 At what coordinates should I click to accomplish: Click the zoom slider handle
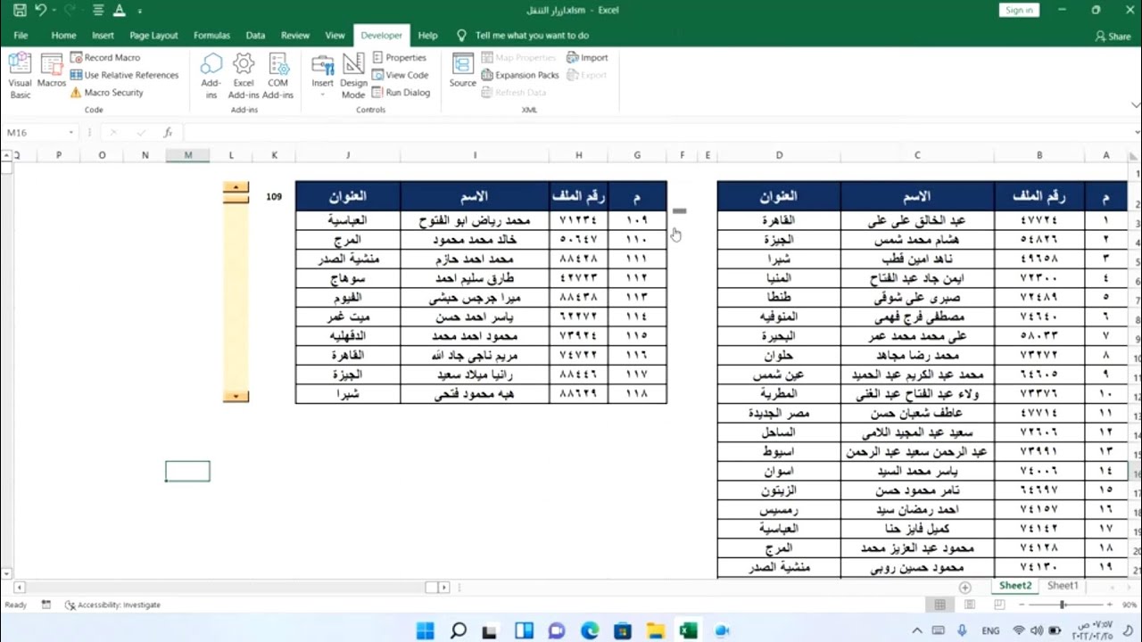(x=1063, y=605)
